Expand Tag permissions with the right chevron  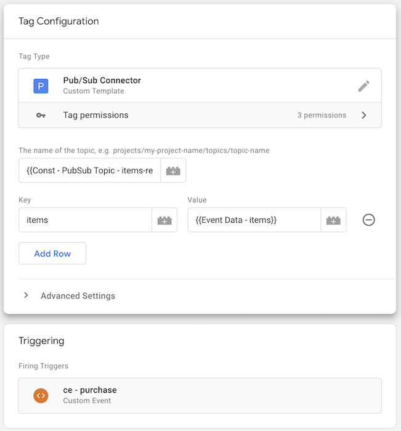tap(364, 115)
